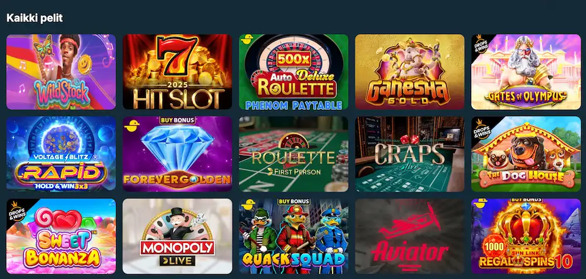Launch Monopoly Live game
This screenshot has width=586, height=279.
coord(177,236)
